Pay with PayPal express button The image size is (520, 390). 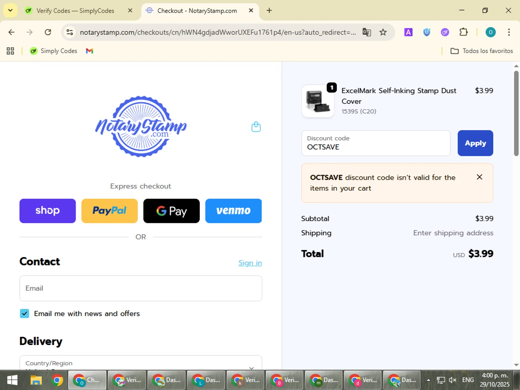pyautogui.click(x=110, y=211)
